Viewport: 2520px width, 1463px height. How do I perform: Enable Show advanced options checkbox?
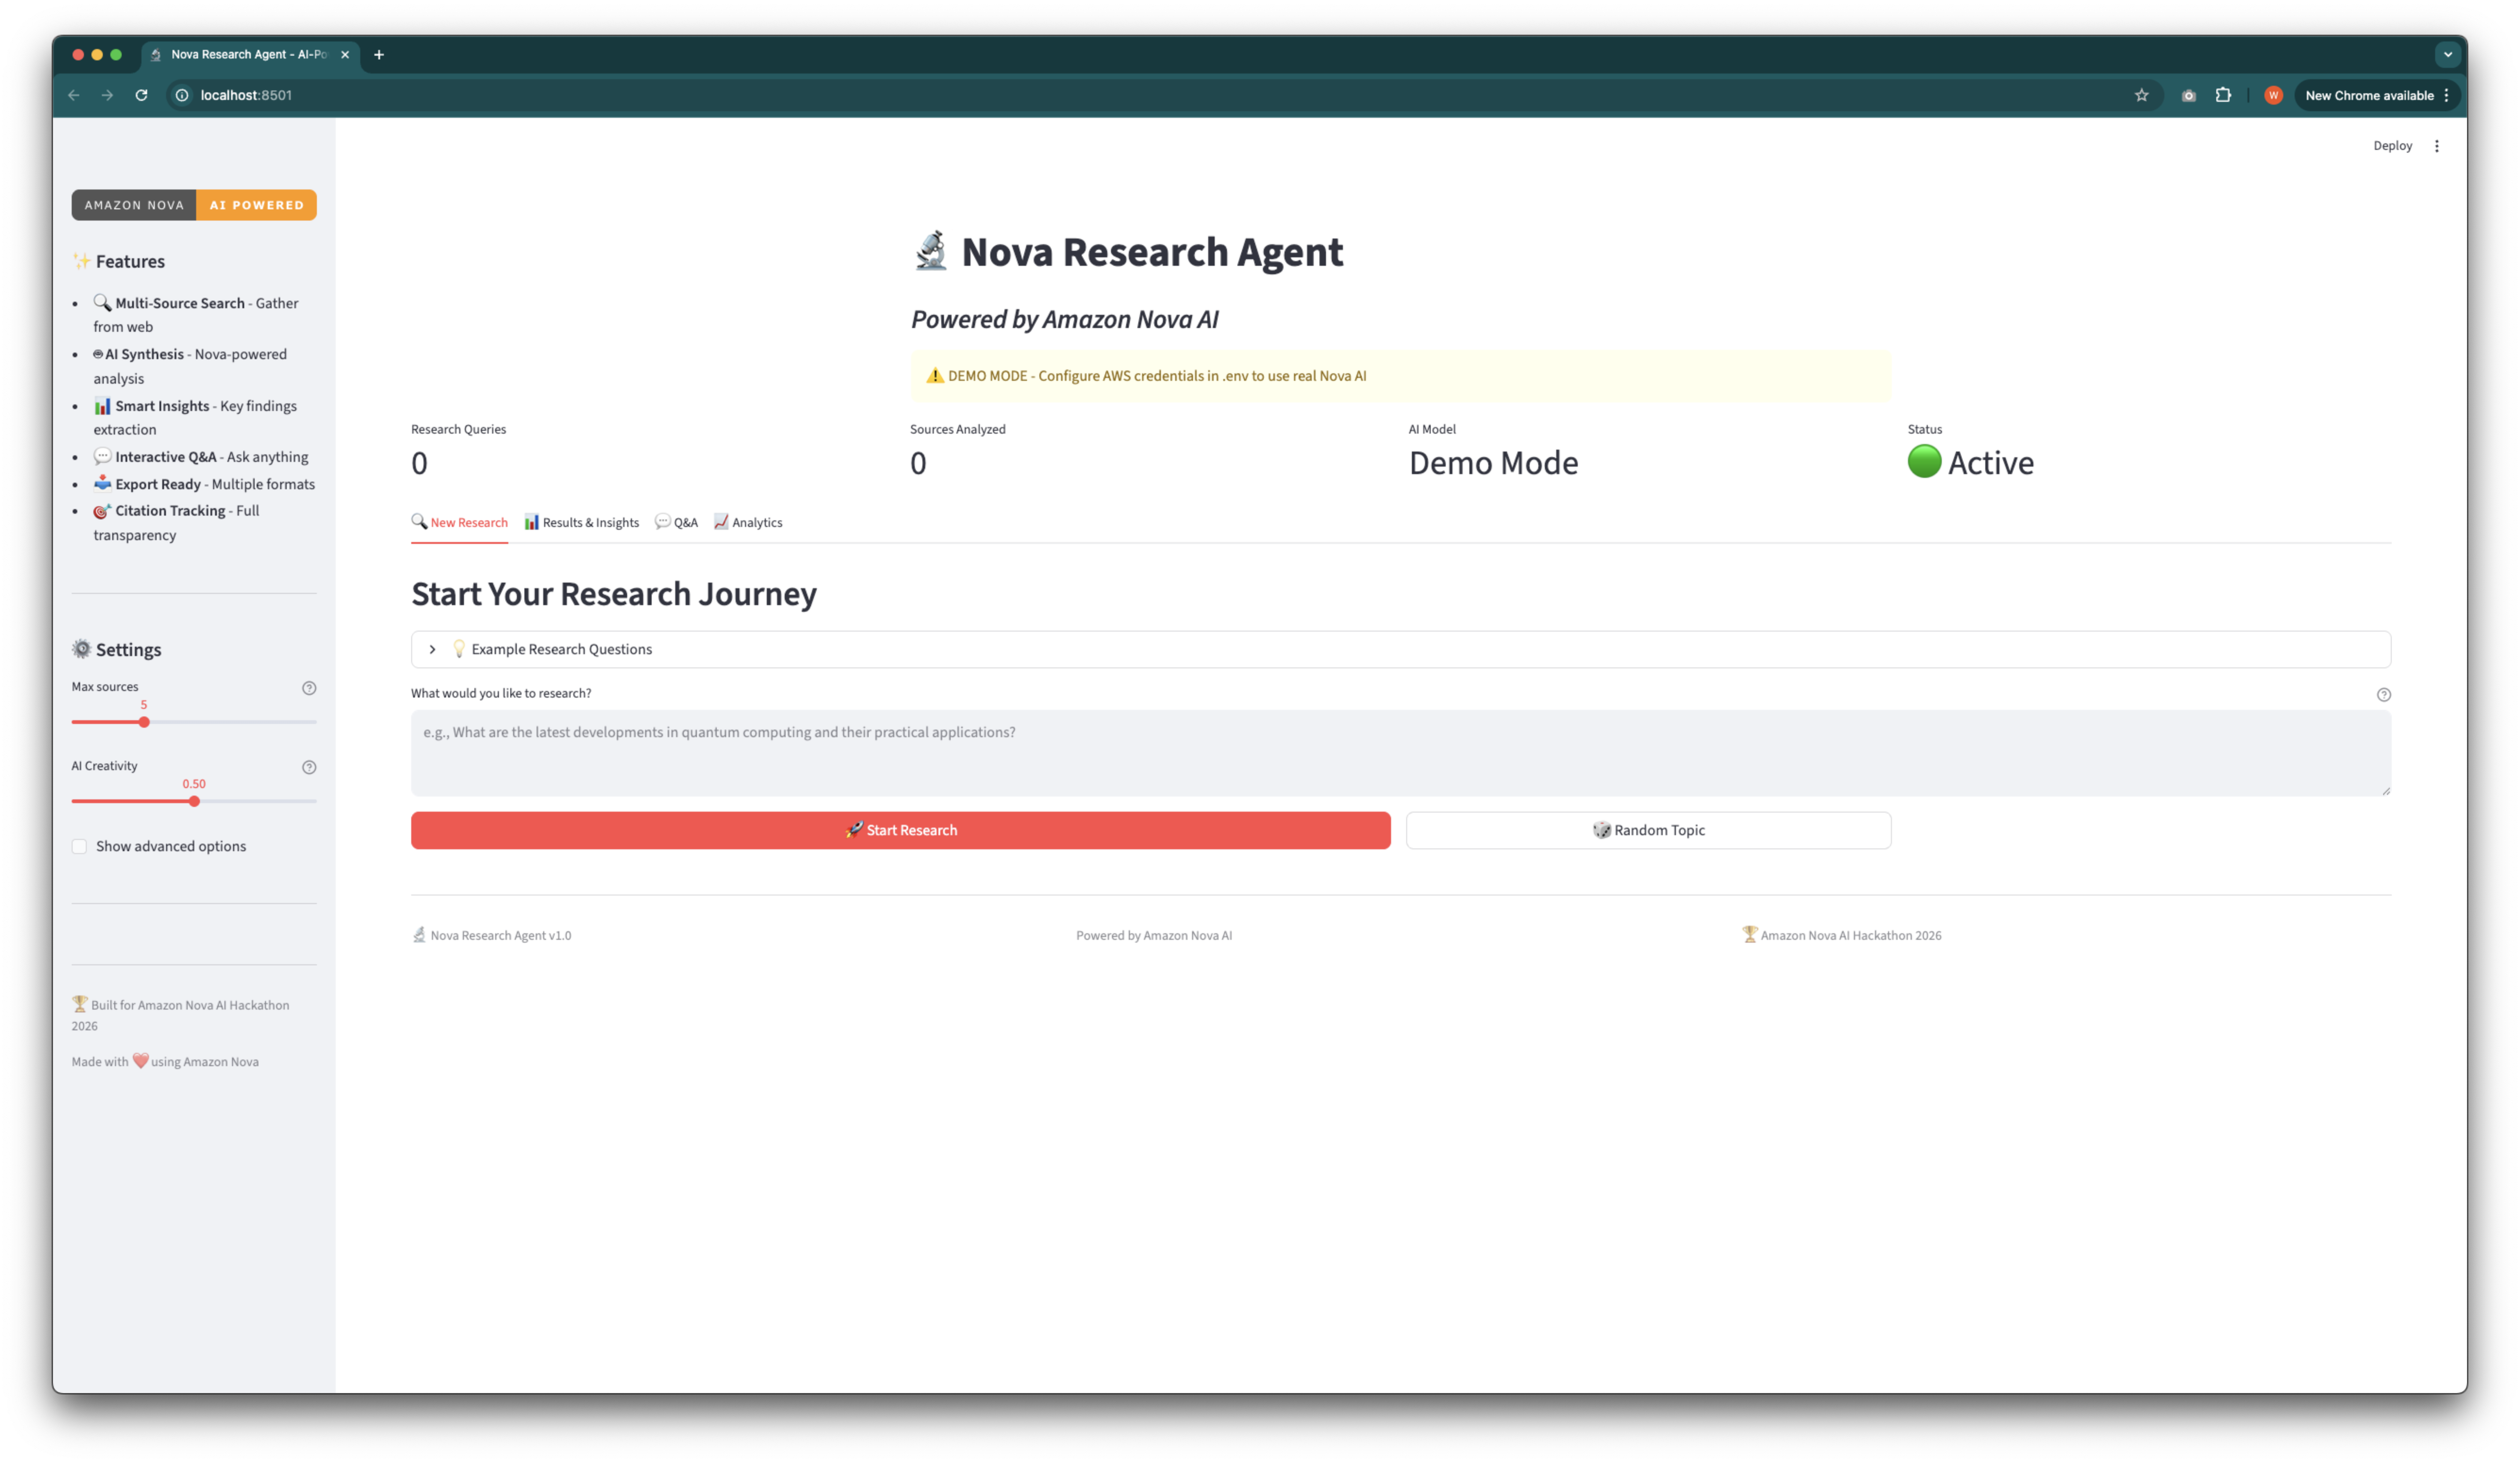point(79,847)
